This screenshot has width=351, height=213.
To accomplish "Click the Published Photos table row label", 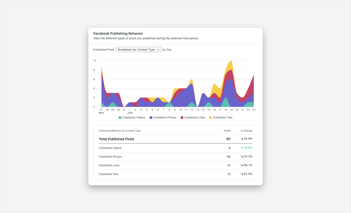I will click(x=110, y=157).
